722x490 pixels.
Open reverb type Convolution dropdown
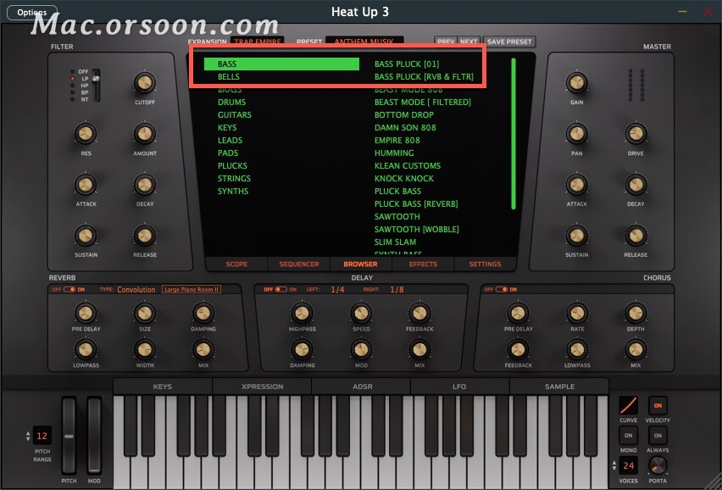click(x=136, y=290)
